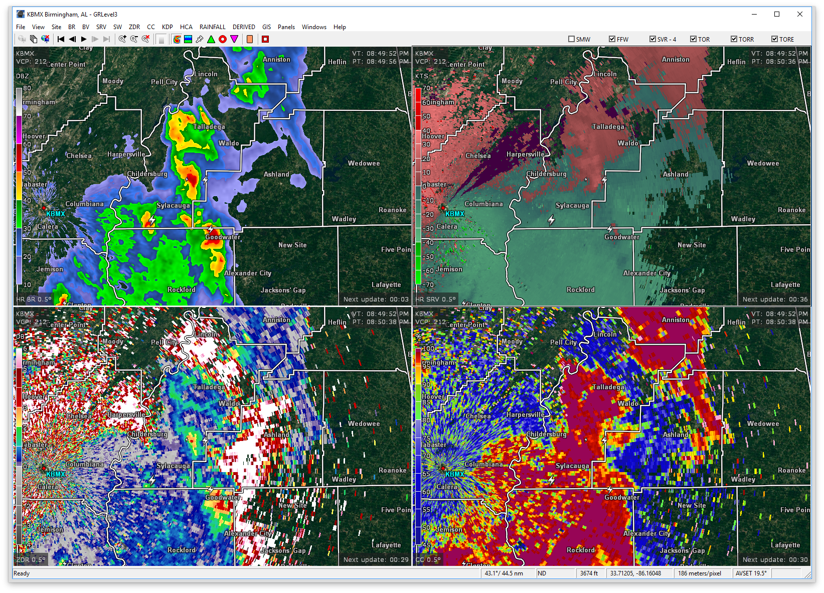Uncheck the SVR - 4 checkbox

pyautogui.click(x=653, y=39)
